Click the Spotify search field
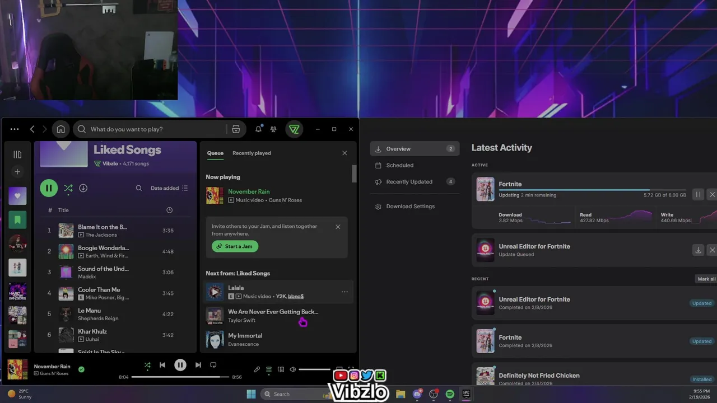 [151, 129]
